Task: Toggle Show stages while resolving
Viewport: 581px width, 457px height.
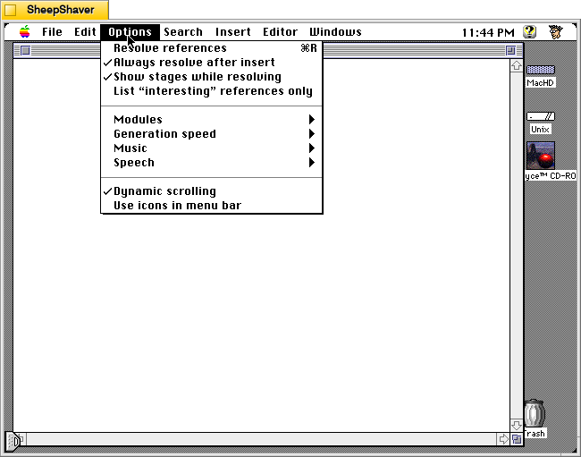Action: coord(212,77)
